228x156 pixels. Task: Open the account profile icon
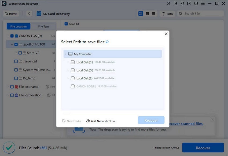click(168, 3)
